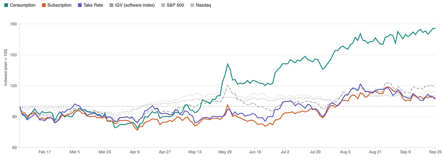The height and width of the screenshot is (162, 444).
Task: Toggle the S&P 500 series label
Action: click(x=176, y=5)
